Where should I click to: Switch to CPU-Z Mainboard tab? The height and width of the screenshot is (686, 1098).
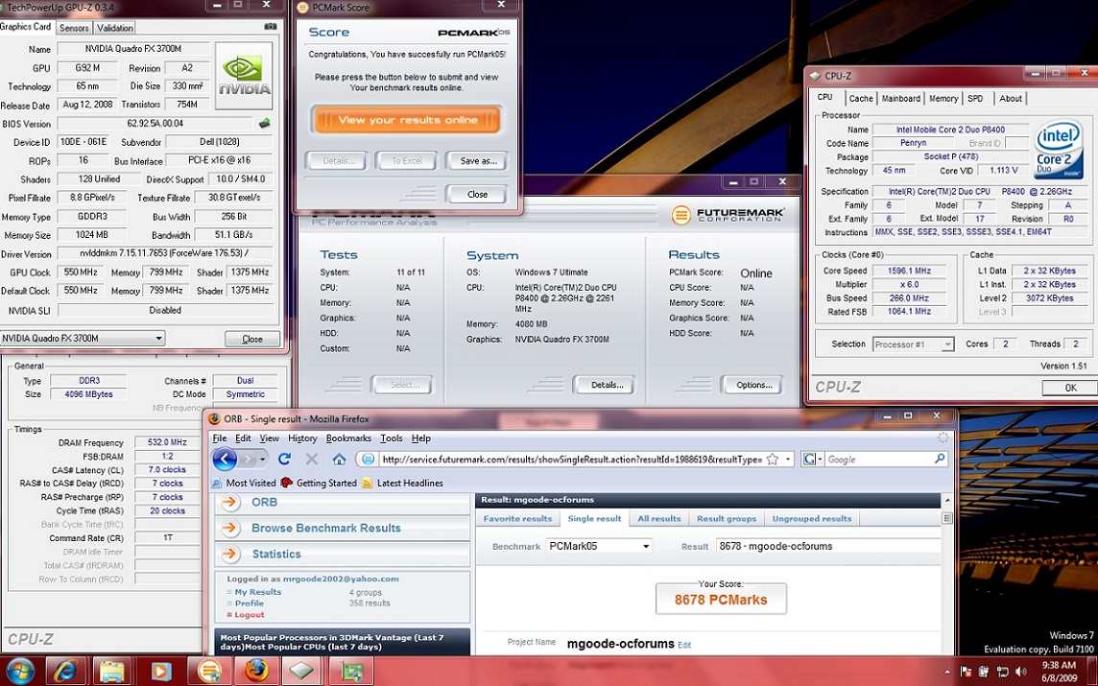900,99
